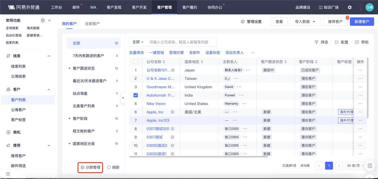Click the 刷新 refresh icon
The width and height of the screenshot is (378, 179).
[109, 168]
